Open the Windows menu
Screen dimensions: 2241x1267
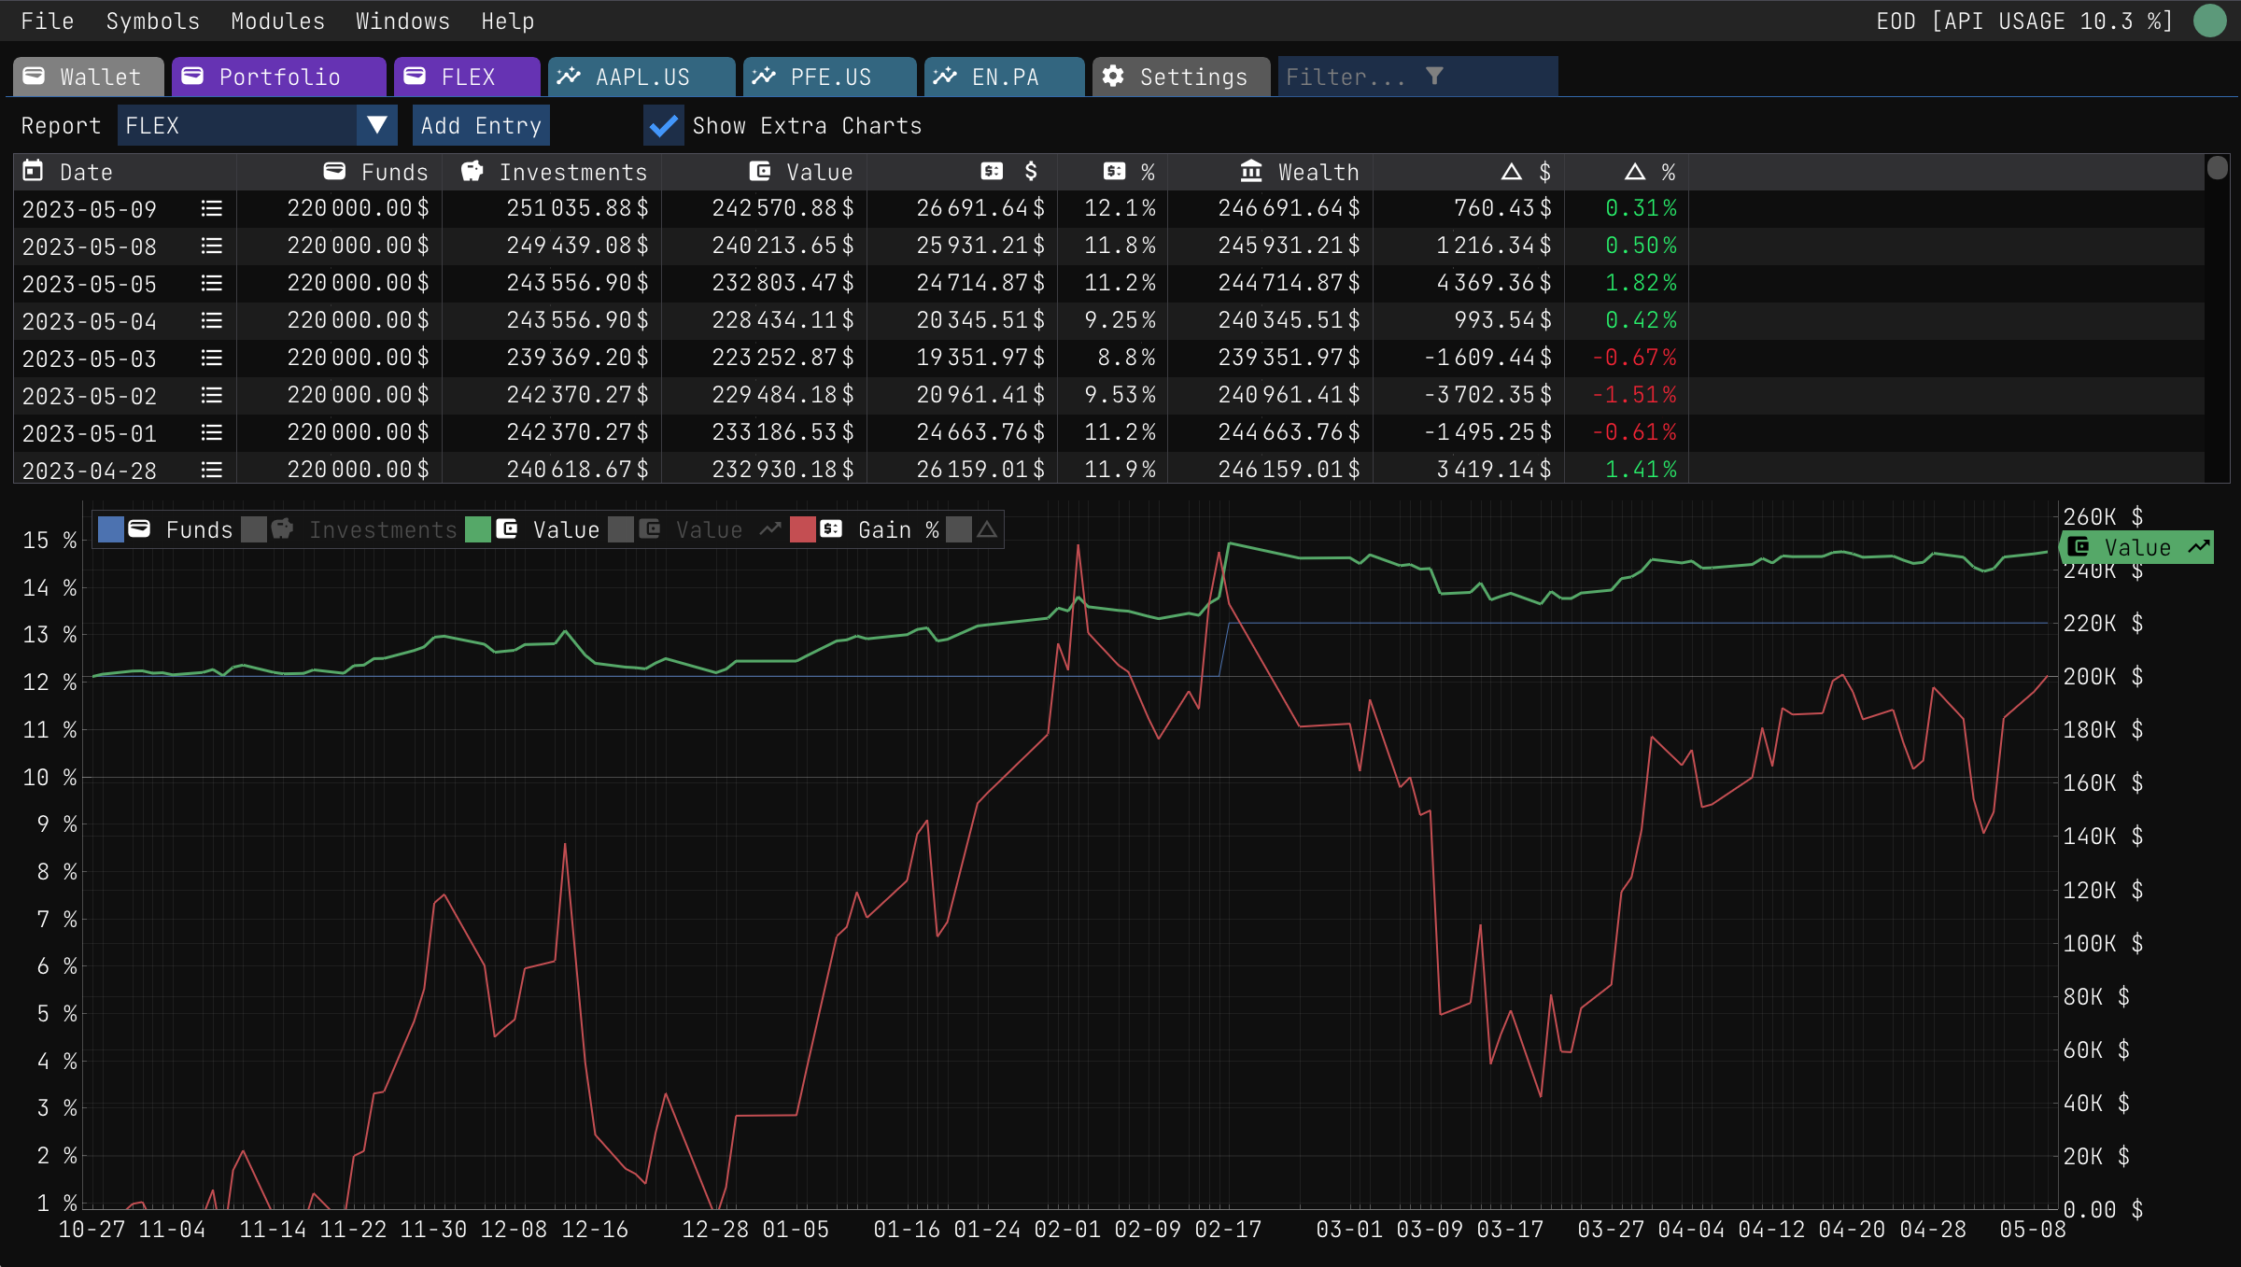point(402,21)
